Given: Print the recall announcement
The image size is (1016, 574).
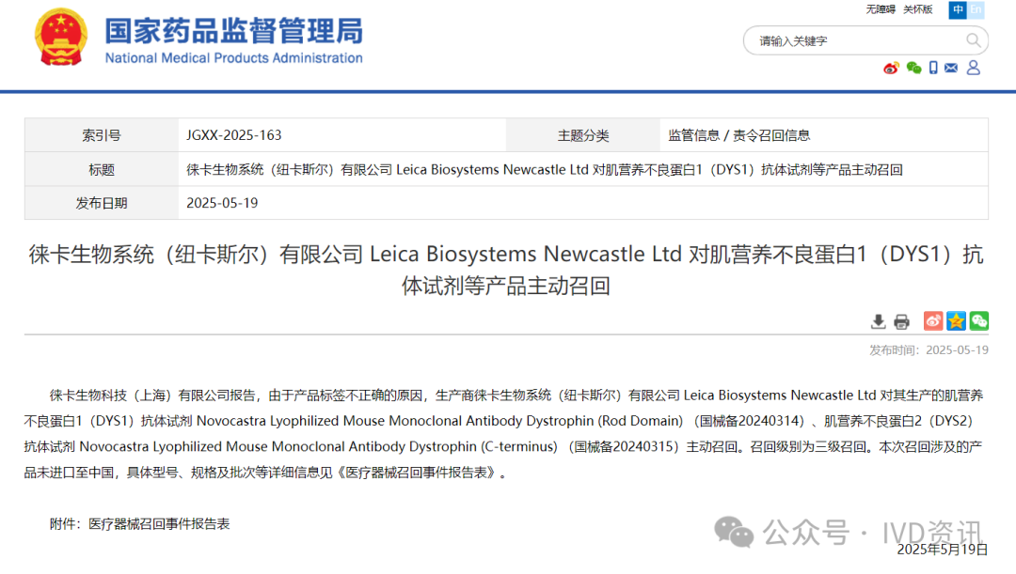Looking at the screenshot, I should pos(901,320).
